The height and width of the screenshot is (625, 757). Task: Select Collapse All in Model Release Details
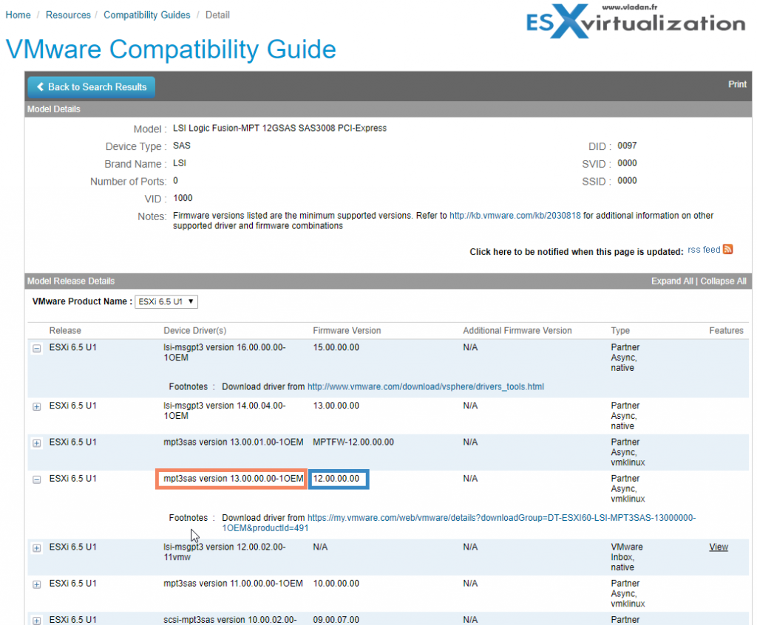(723, 281)
